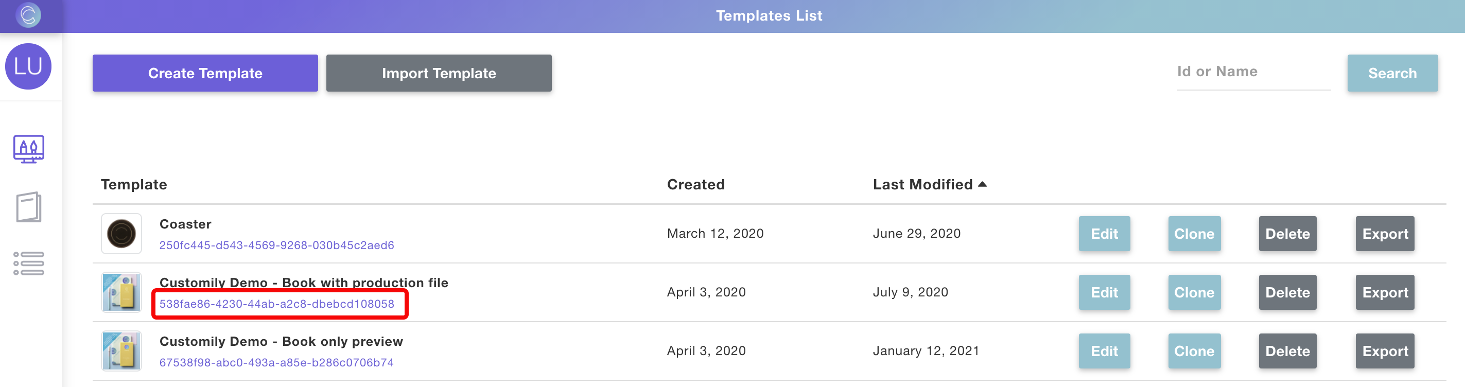This screenshot has height=387, width=1465.
Task: Open the design templates sidebar icon
Action: click(x=28, y=149)
